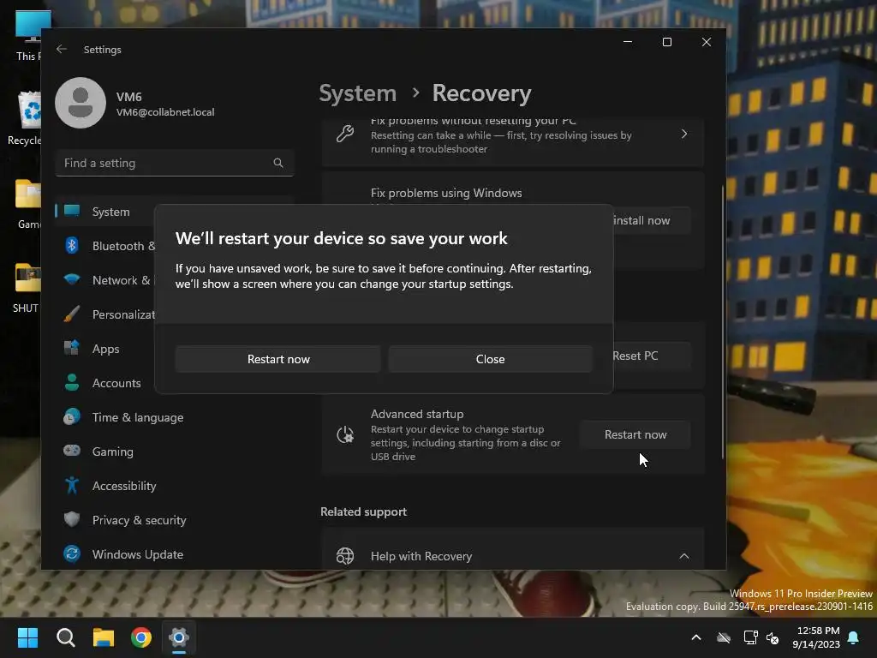Click the Settings page scrollbar
The height and width of the screenshot is (658, 877).
[723, 322]
